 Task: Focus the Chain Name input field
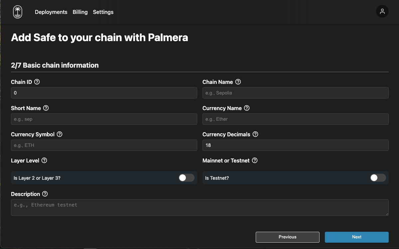click(x=295, y=93)
